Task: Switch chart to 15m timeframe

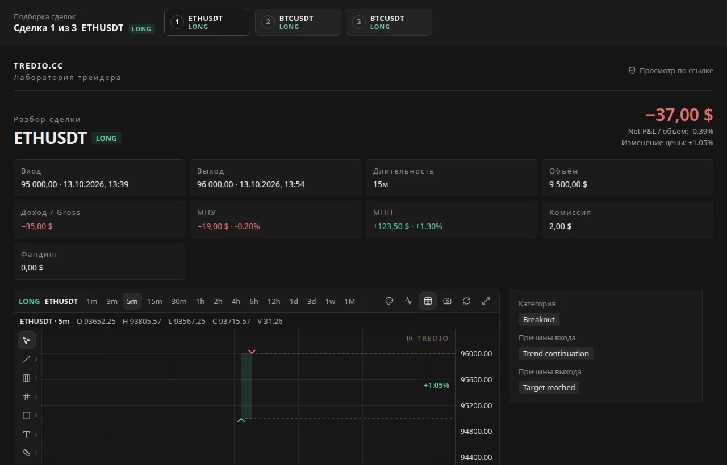Action: (x=154, y=301)
